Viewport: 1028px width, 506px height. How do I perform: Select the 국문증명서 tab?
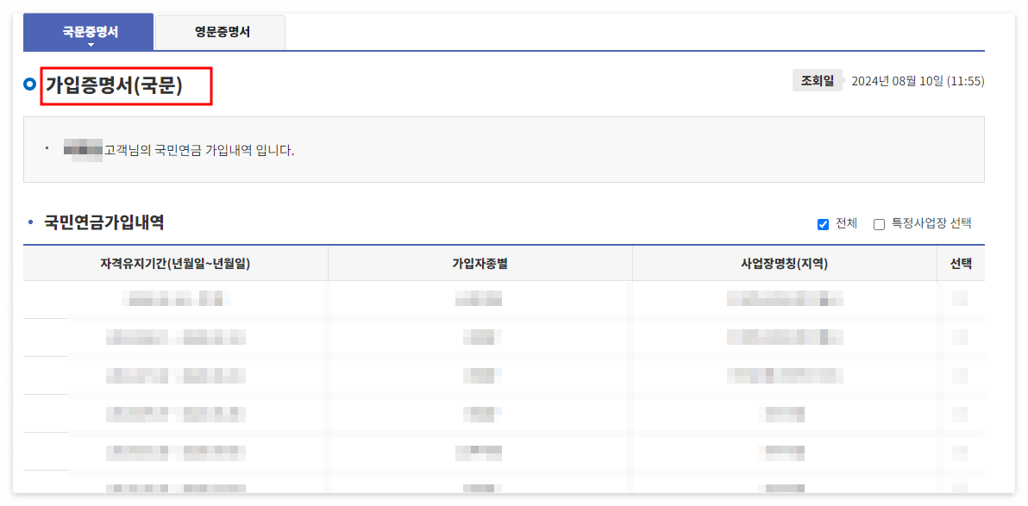tap(89, 28)
